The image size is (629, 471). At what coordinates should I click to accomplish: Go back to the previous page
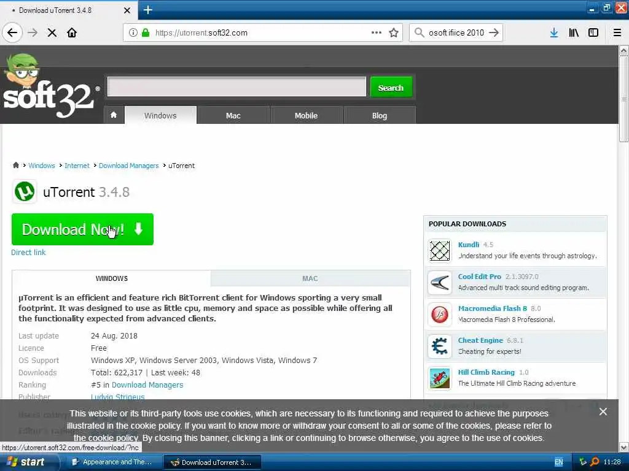pos(12,33)
